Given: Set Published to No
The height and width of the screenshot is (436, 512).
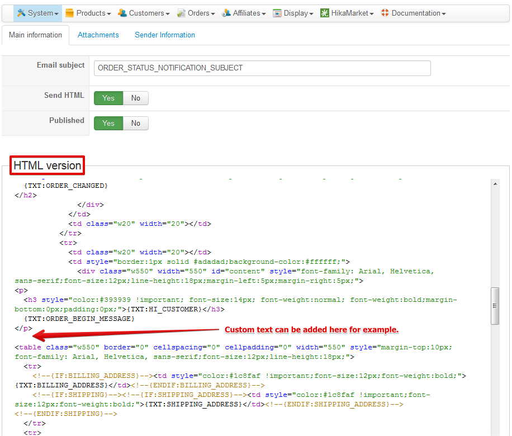Looking at the screenshot, I should click(x=136, y=124).
